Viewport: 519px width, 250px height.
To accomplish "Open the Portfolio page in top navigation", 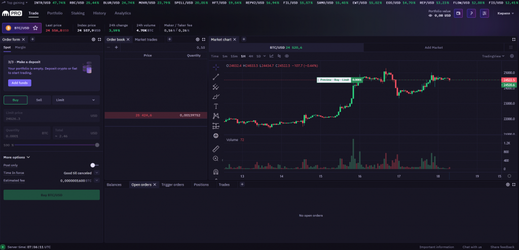I will click(x=55, y=13).
